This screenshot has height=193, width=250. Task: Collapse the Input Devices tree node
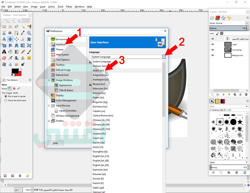49,106
